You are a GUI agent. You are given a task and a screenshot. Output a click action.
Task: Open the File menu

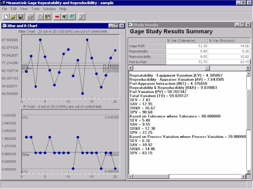[x=4, y=8]
